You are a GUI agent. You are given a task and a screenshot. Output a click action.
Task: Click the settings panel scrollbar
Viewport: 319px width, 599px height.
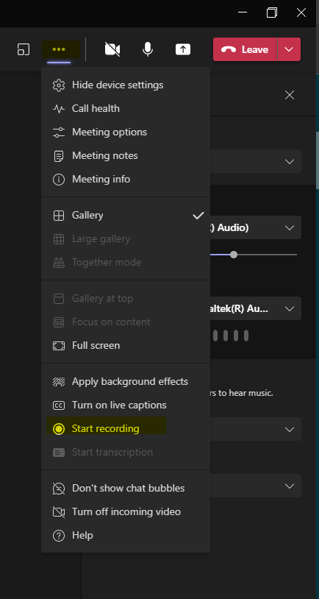tap(317, 160)
